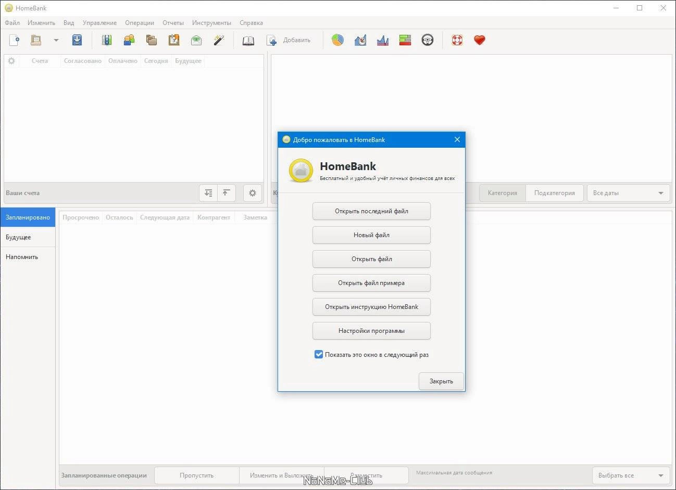Switch to the Будущее side tab
The width and height of the screenshot is (676, 490).
[28, 237]
